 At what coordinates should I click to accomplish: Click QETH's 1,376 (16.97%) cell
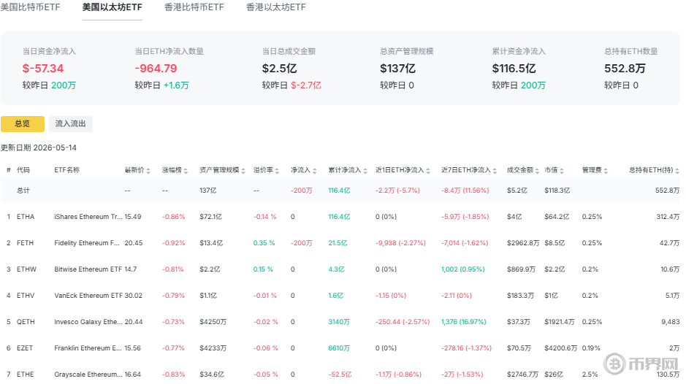(464, 321)
